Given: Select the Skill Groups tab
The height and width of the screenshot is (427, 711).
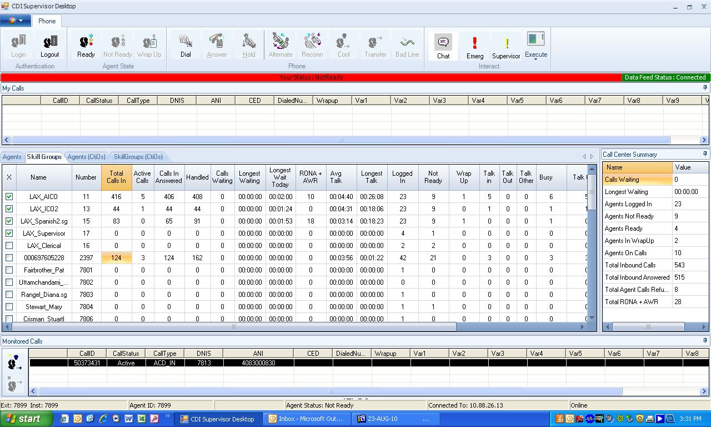Looking at the screenshot, I should click(x=44, y=157).
